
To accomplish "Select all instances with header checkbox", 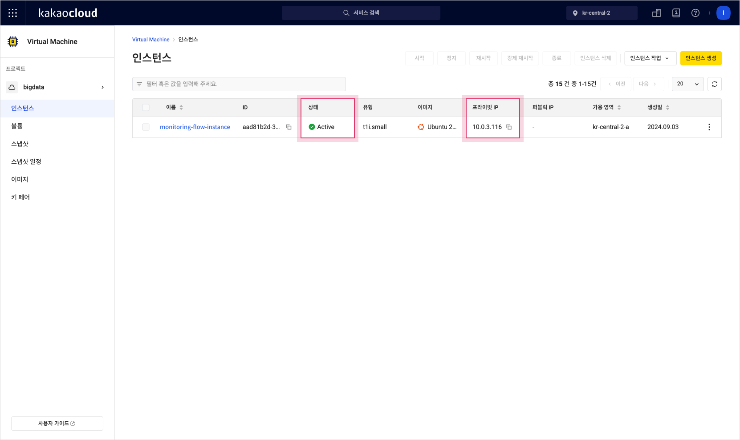I will click(146, 107).
